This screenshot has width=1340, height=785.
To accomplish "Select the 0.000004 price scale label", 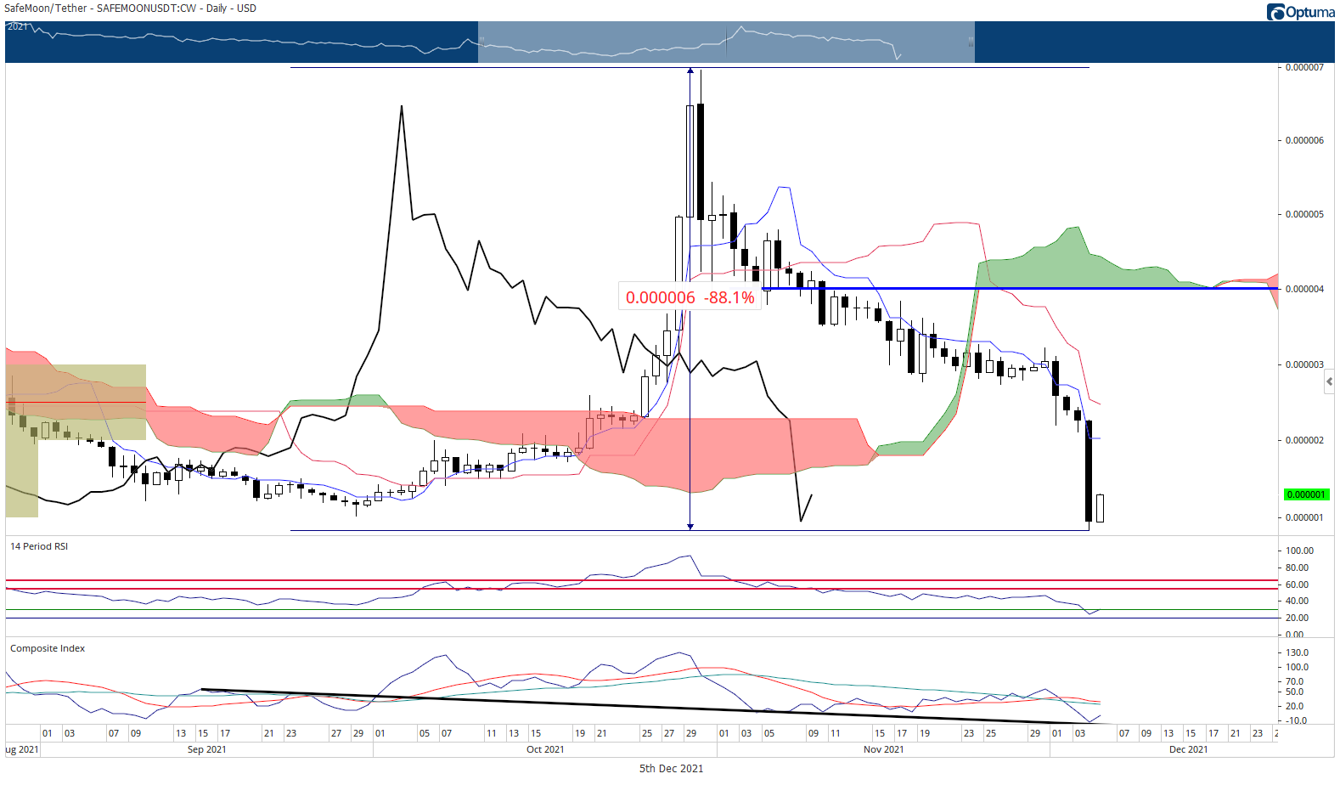I will coord(1304,289).
